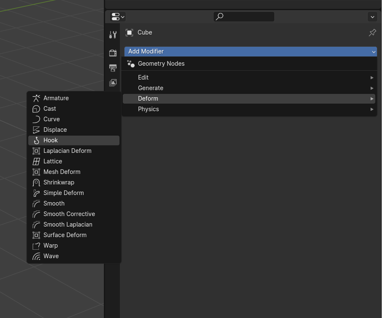Add a Displace modifier
The width and height of the screenshot is (382, 318).
(74, 130)
